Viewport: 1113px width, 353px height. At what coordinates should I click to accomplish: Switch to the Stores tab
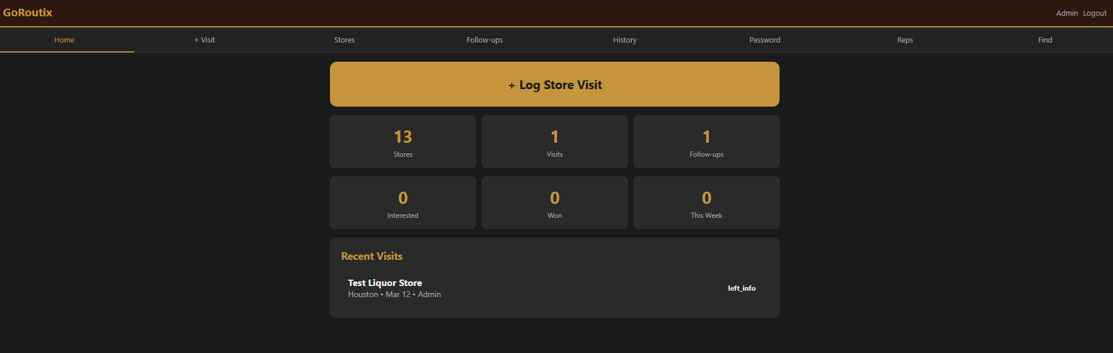(x=345, y=40)
